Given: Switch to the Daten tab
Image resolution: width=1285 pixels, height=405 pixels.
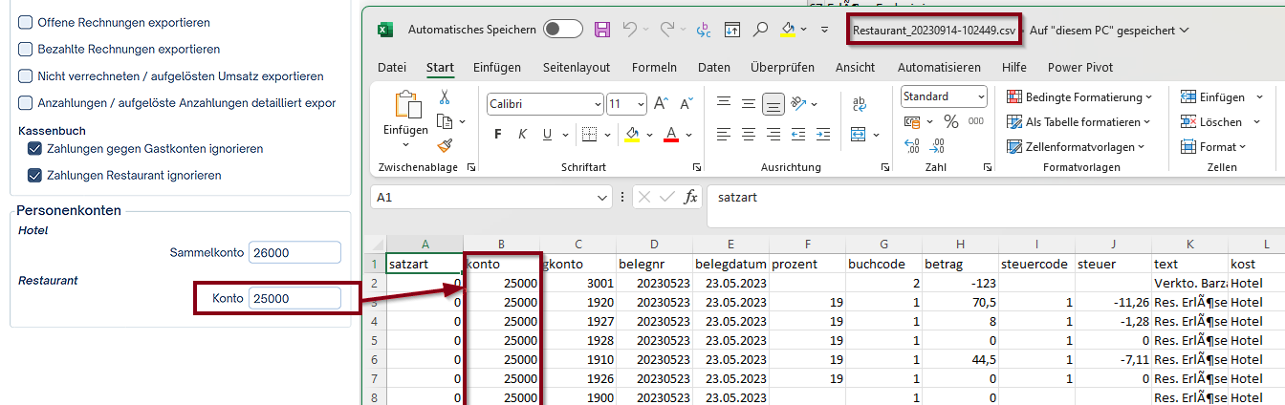Looking at the screenshot, I should [x=714, y=67].
